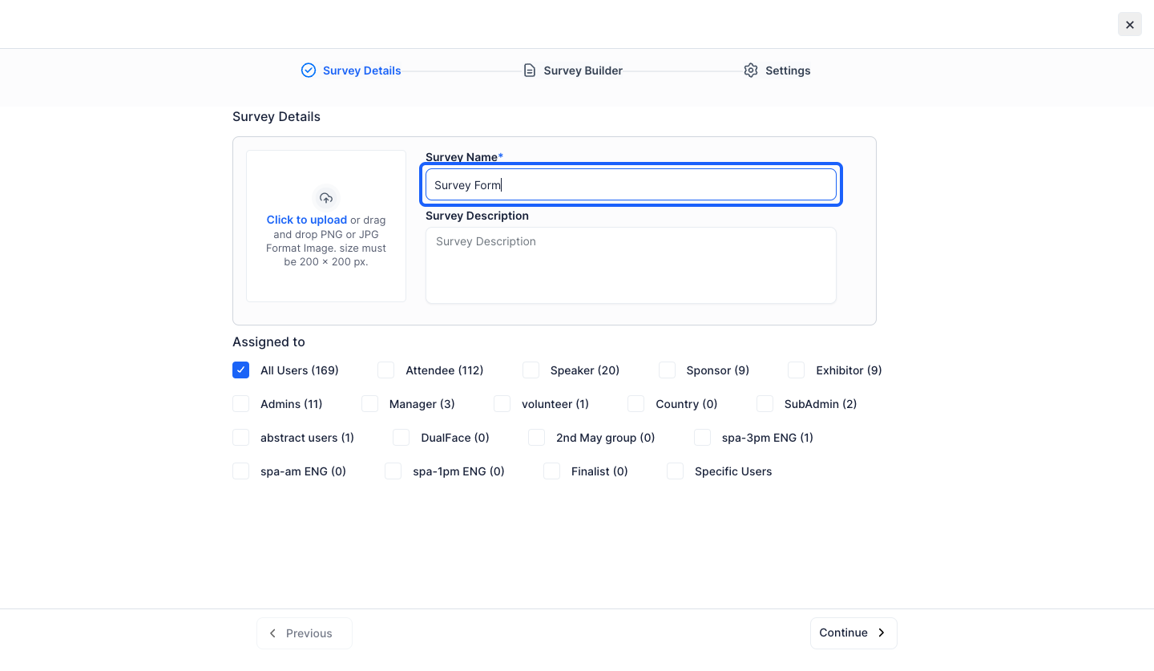
Task: Click the 'Survey Name*' field label
Action: coord(464,157)
